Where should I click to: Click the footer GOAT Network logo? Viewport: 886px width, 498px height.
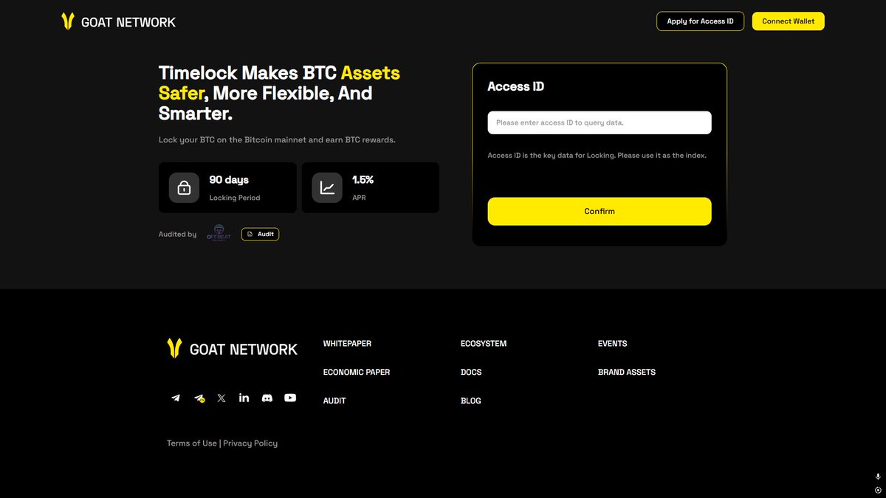[x=232, y=349]
